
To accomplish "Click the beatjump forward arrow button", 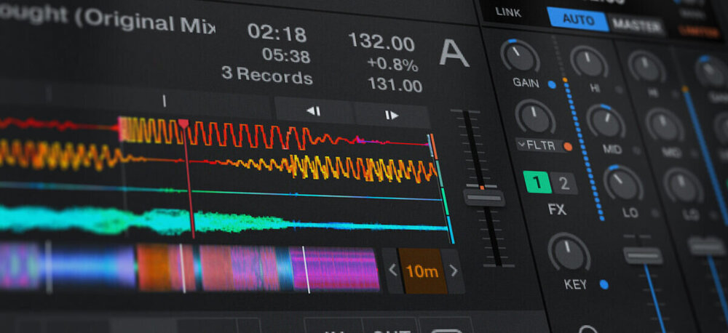I will click(392, 114).
